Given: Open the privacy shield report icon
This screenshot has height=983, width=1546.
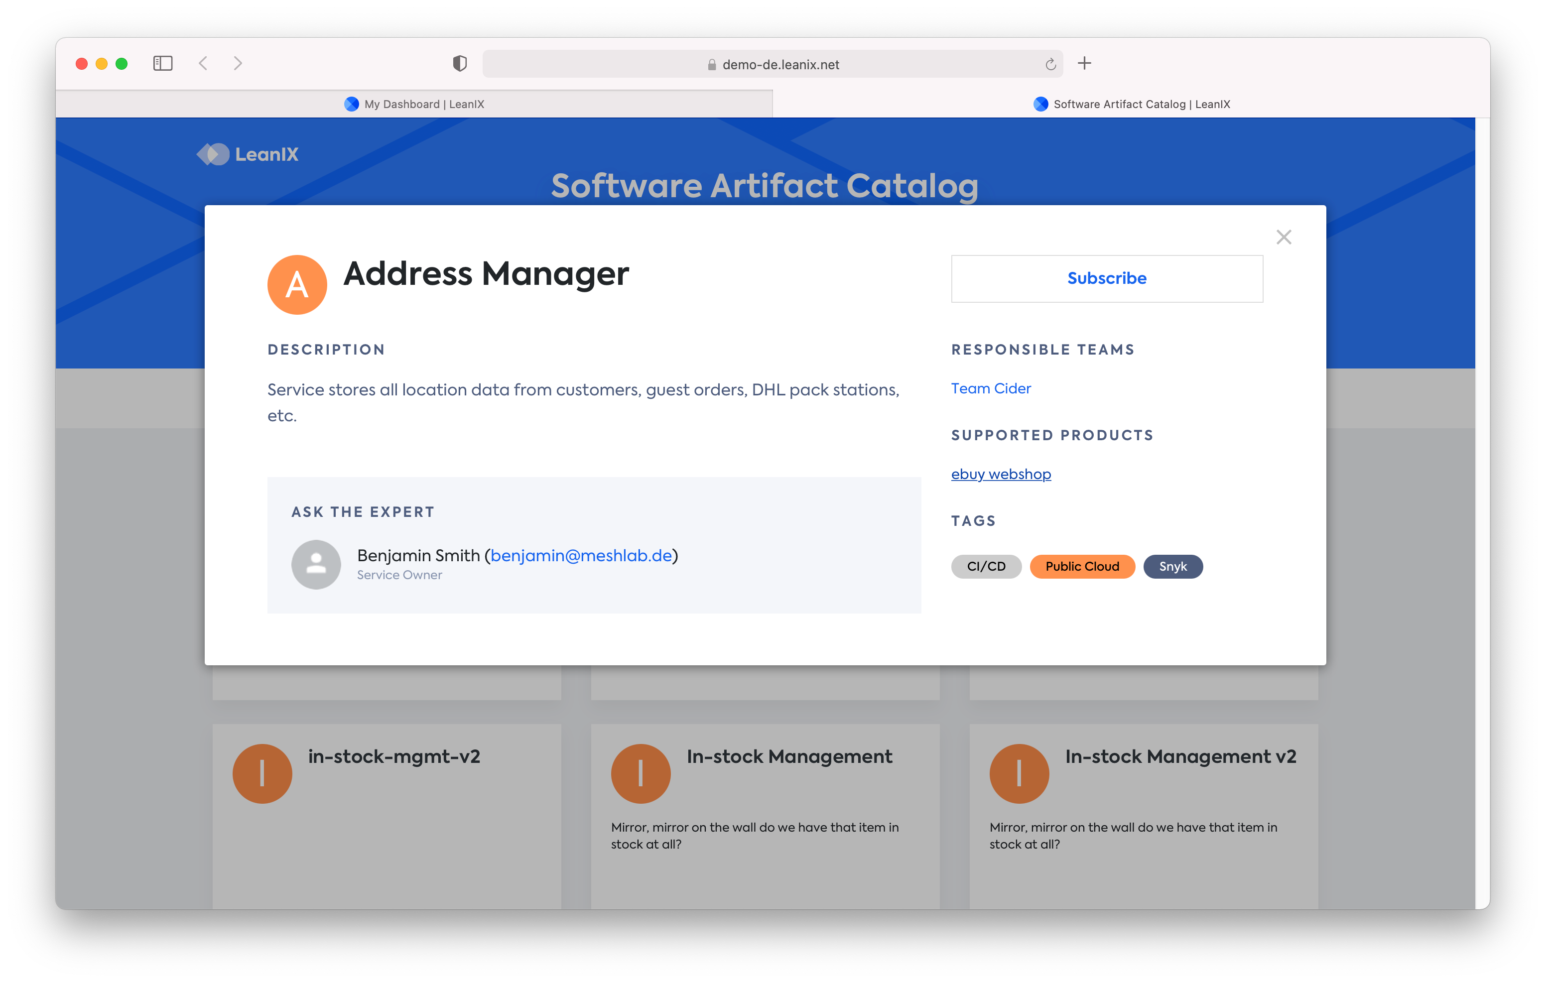Looking at the screenshot, I should click(460, 64).
